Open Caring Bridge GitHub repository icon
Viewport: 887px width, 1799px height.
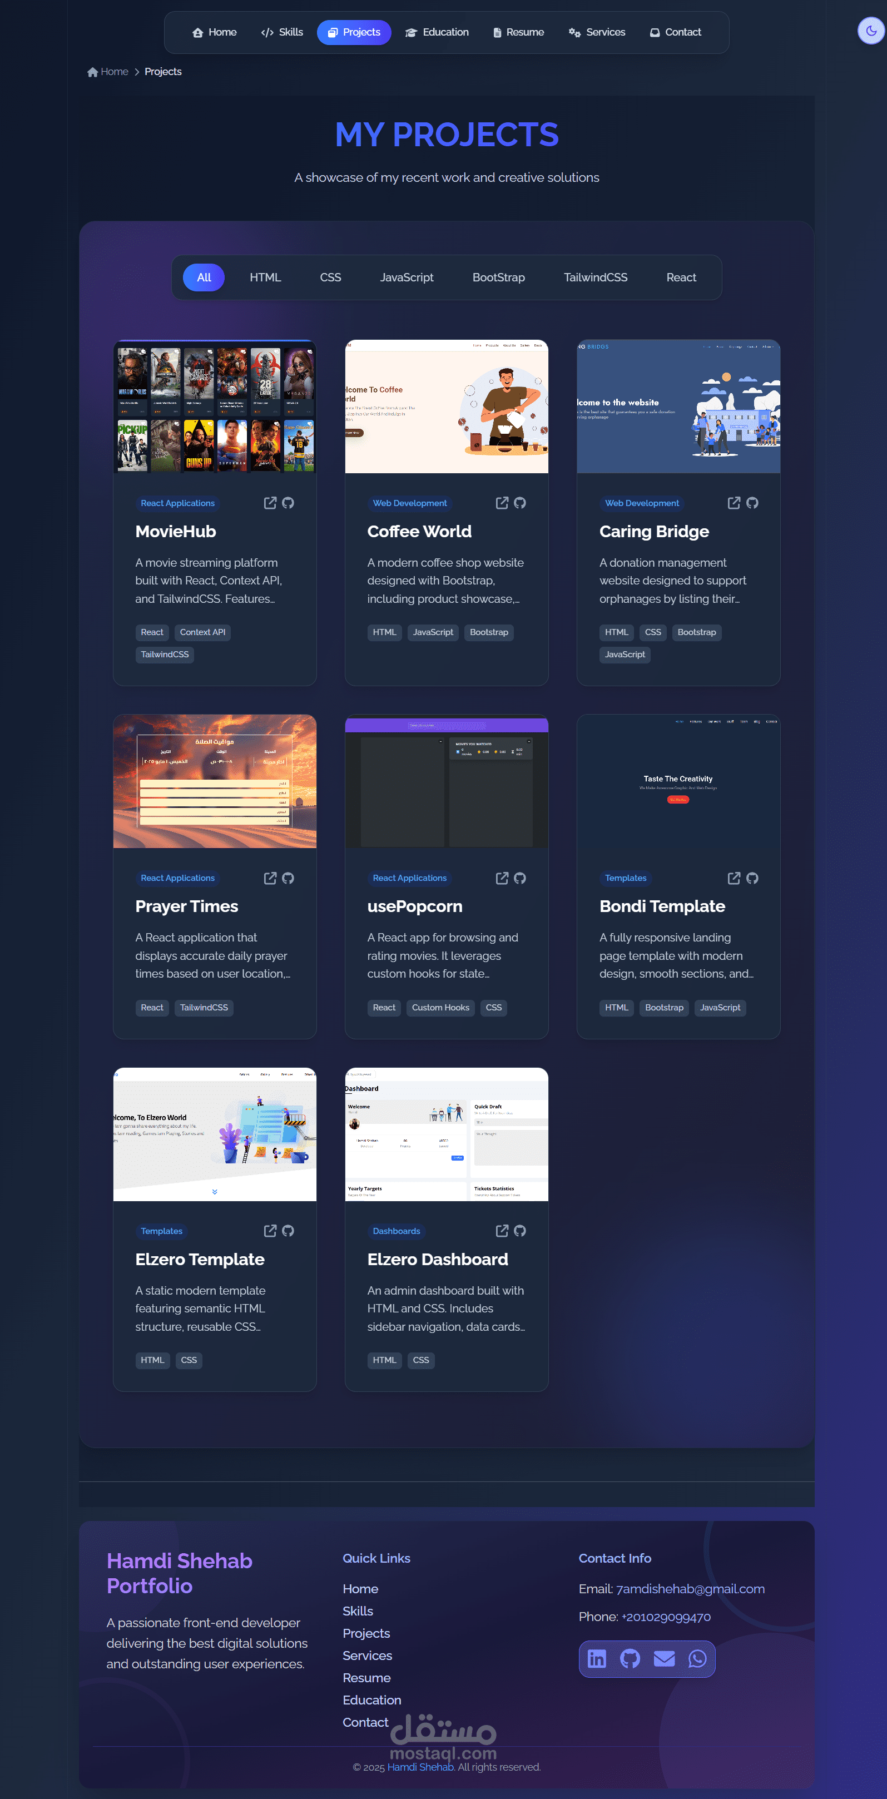pyautogui.click(x=752, y=503)
